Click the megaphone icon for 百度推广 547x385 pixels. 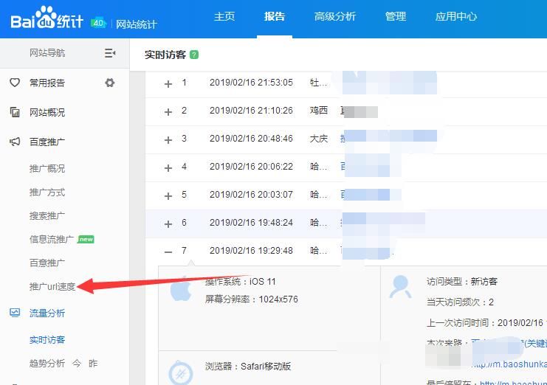pyautogui.click(x=15, y=142)
